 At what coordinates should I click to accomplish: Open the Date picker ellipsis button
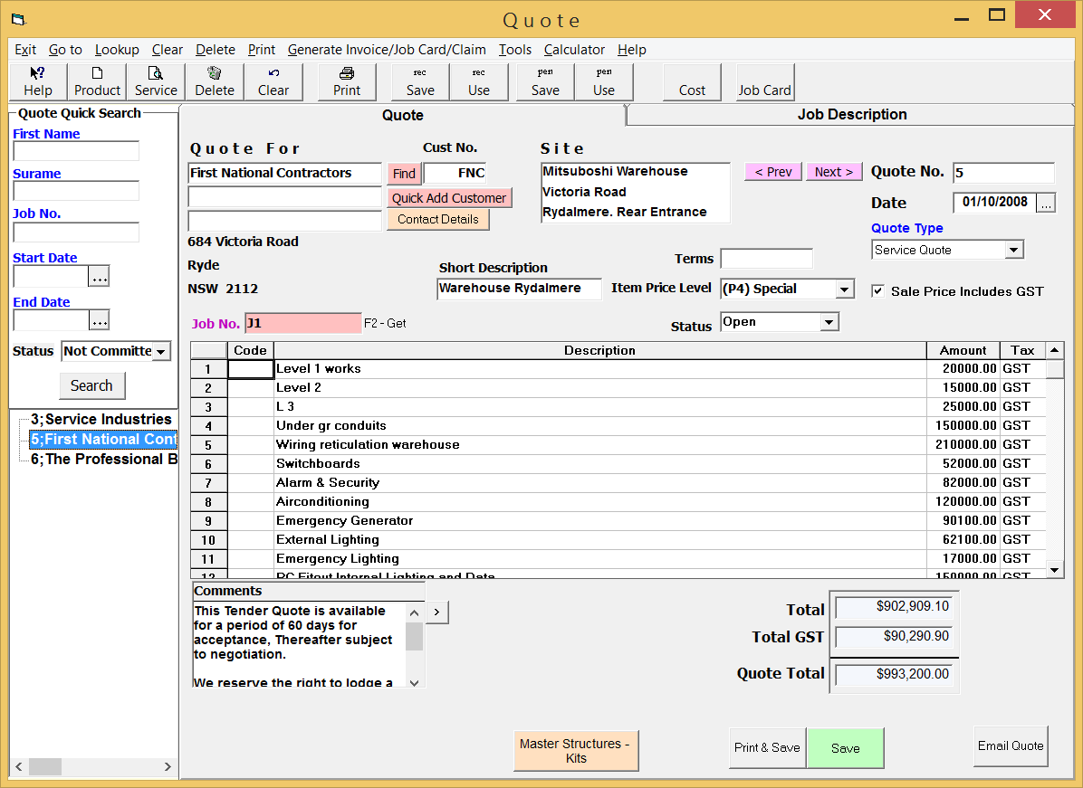[1047, 203]
